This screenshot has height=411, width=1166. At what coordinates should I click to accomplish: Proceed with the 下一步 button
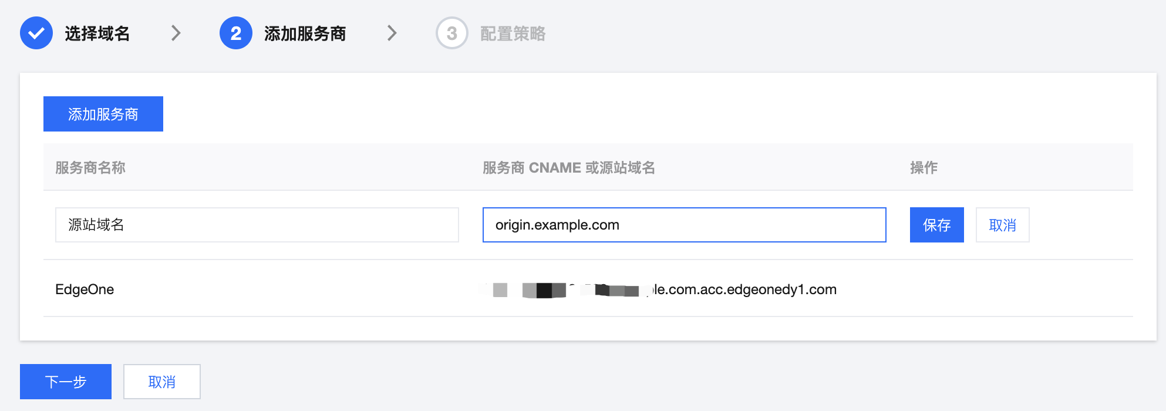click(66, 382)
